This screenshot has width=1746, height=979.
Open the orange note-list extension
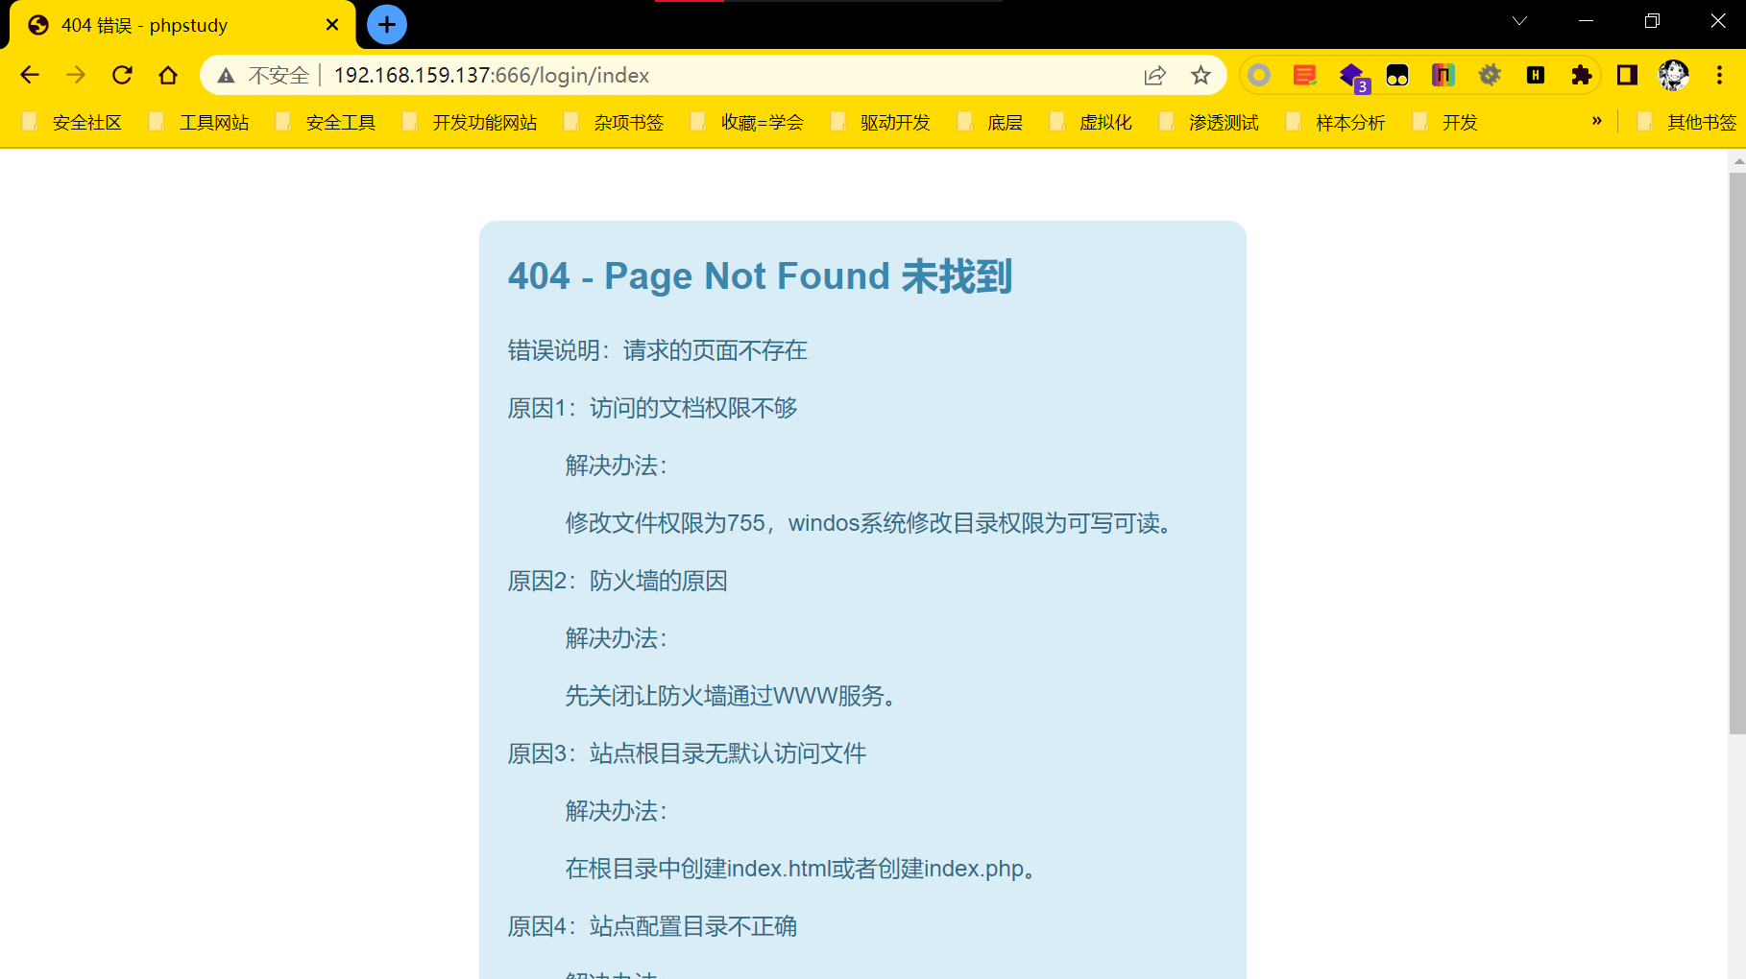click(x=1305, y=75)
